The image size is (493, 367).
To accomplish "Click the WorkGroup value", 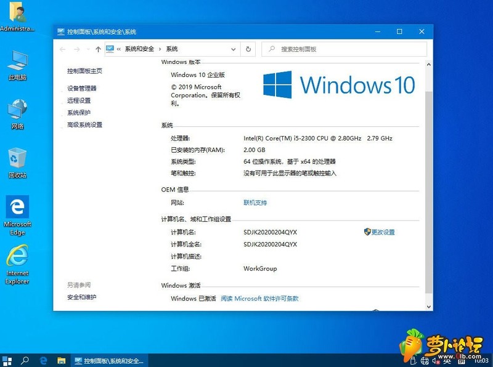I will coord(260,268).
